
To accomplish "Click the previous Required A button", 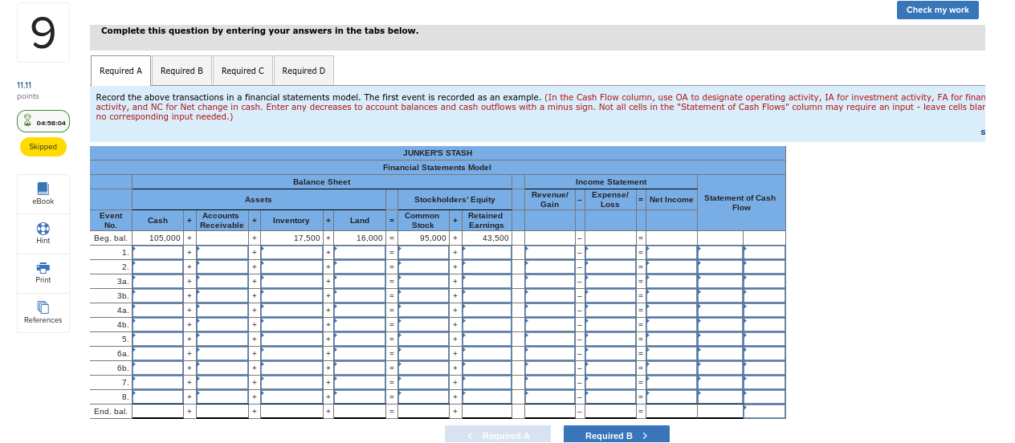I will coord(498,435).
